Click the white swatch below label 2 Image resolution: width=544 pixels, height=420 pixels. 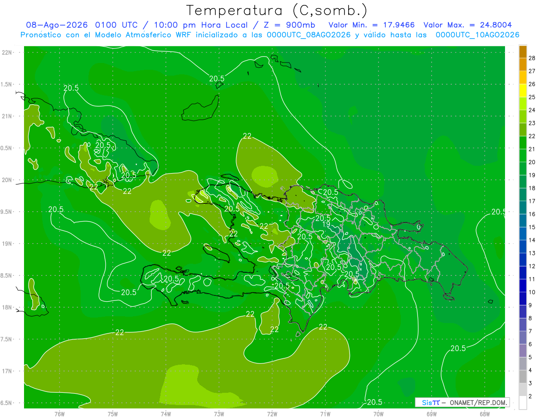tap(523, 403)
